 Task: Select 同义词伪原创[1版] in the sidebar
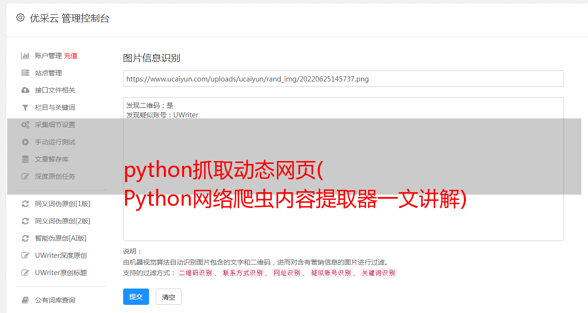63,204
